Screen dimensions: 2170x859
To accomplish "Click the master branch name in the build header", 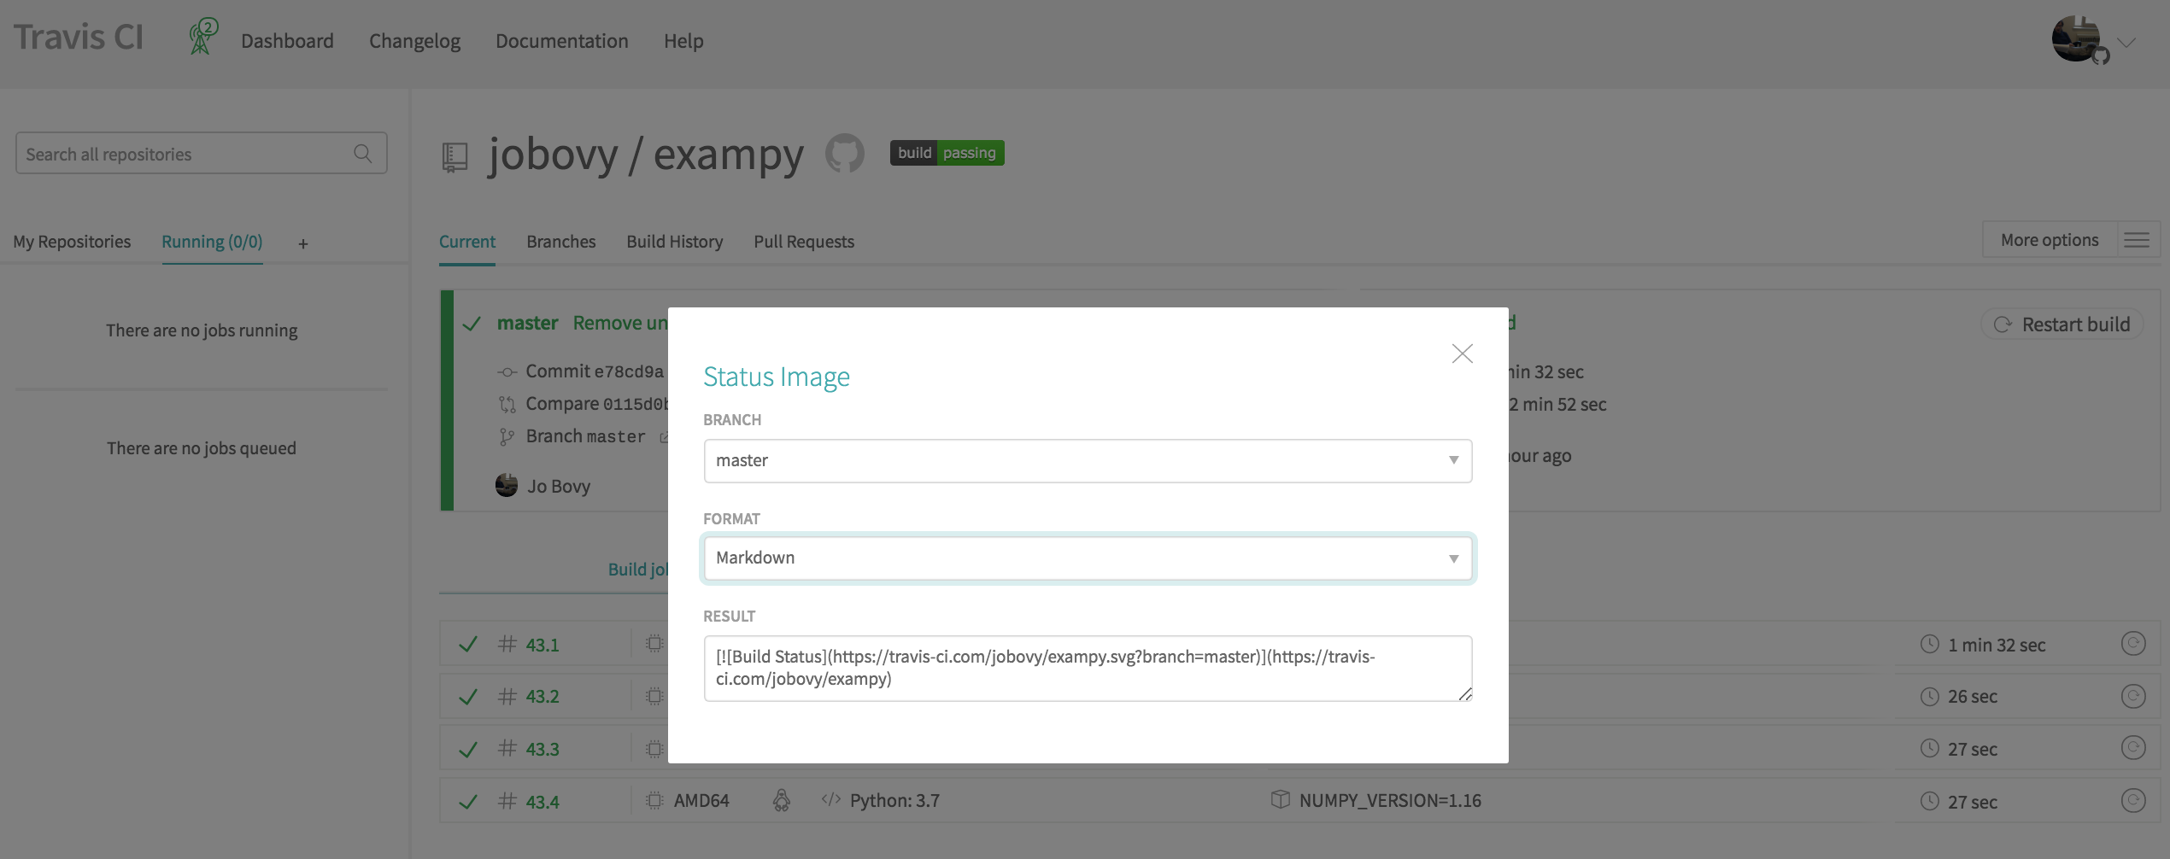I will 527,323.
